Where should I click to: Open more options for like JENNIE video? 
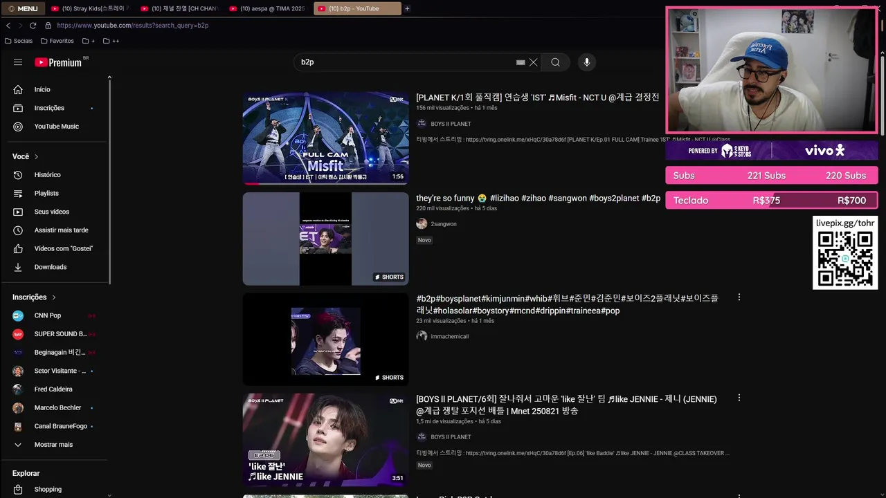[x=739, y=398]
